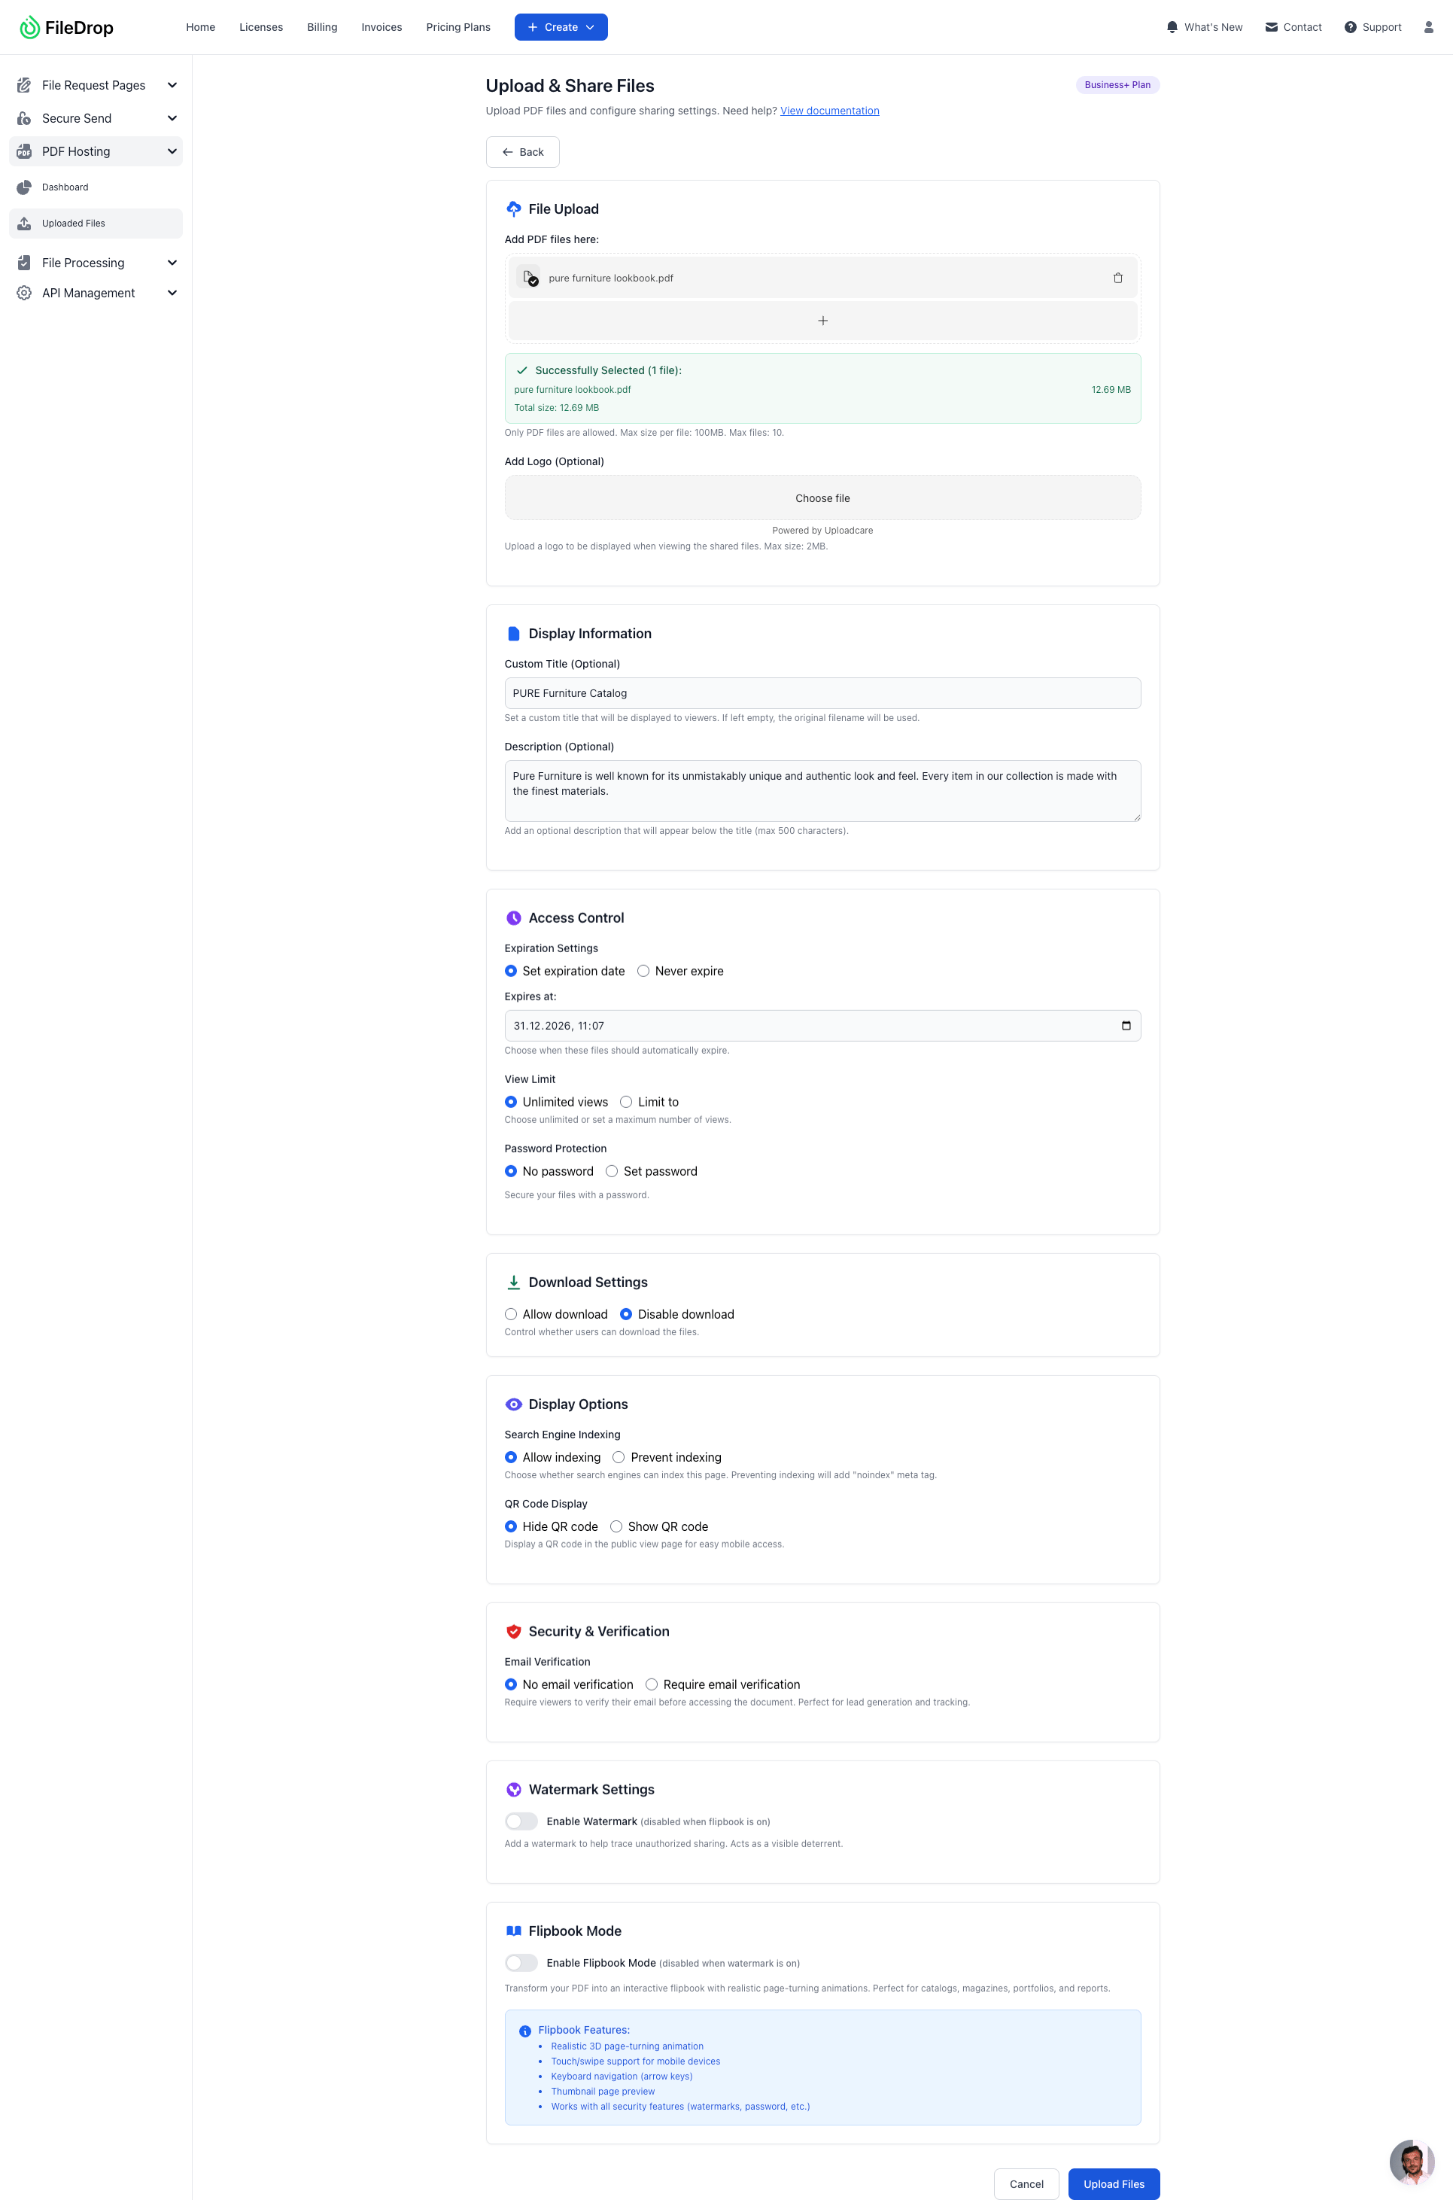Enable the Watermark toggle
Image resolution: width=1453 pixels, height=2200 pixels.
click(x=521, y=1822)
